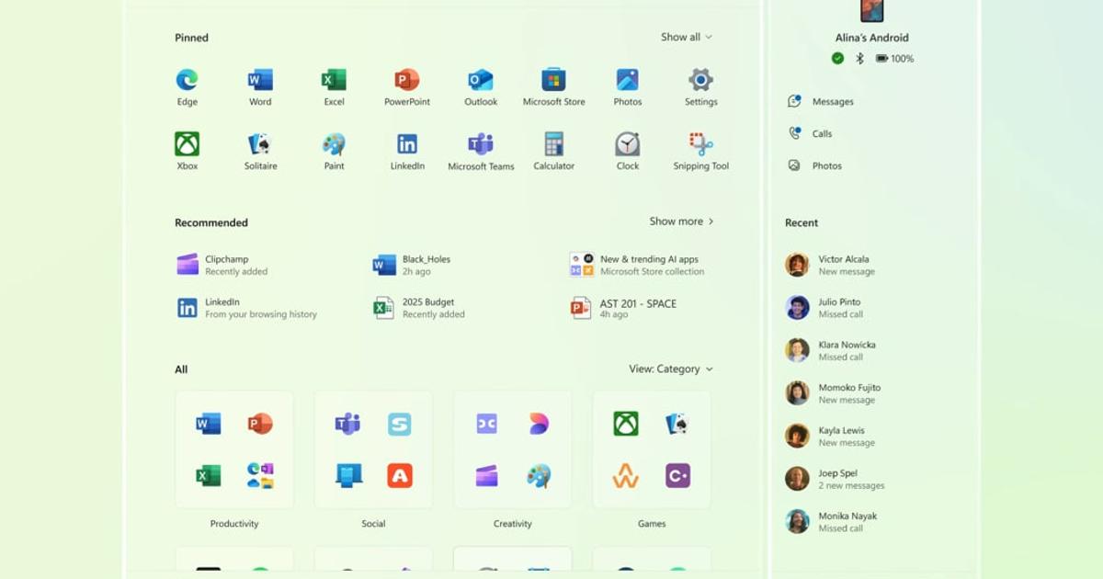Open Paint icon in the Creativity folder
1103x579 pixels.
point(539,476)
